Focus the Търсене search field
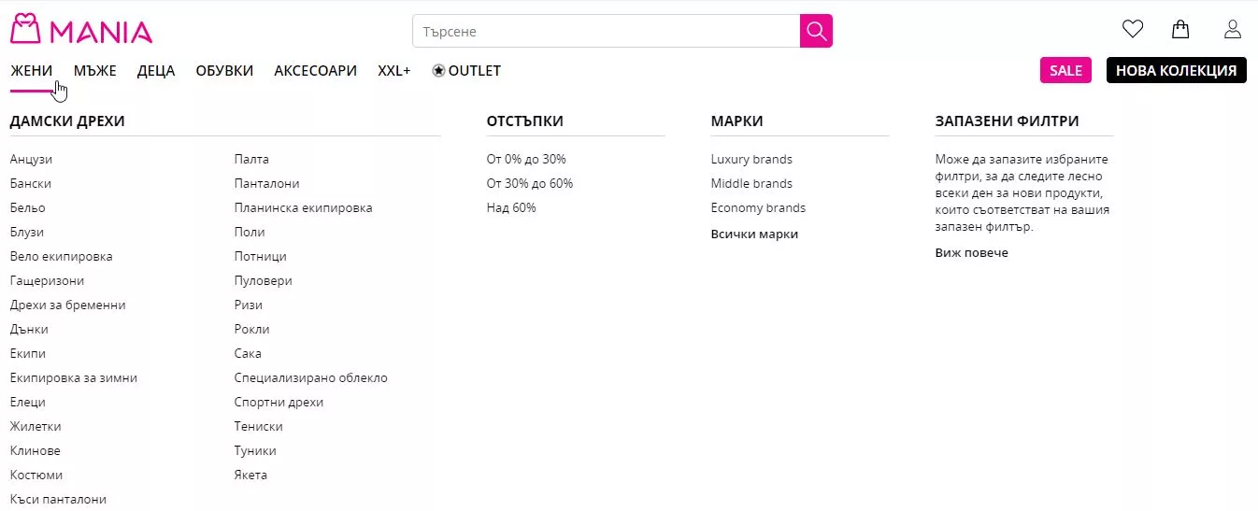The width and height of the screenshot is (1258, 511). coord(606,31)
